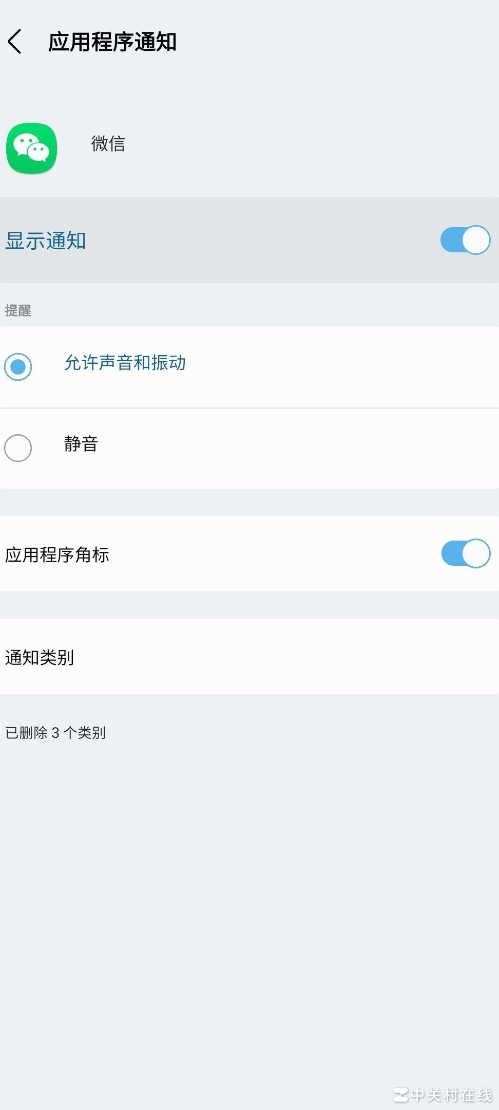Click the 应用程序通知 title bar text
The height and width of the screenshot is (1110, 499).
[111, 43]
